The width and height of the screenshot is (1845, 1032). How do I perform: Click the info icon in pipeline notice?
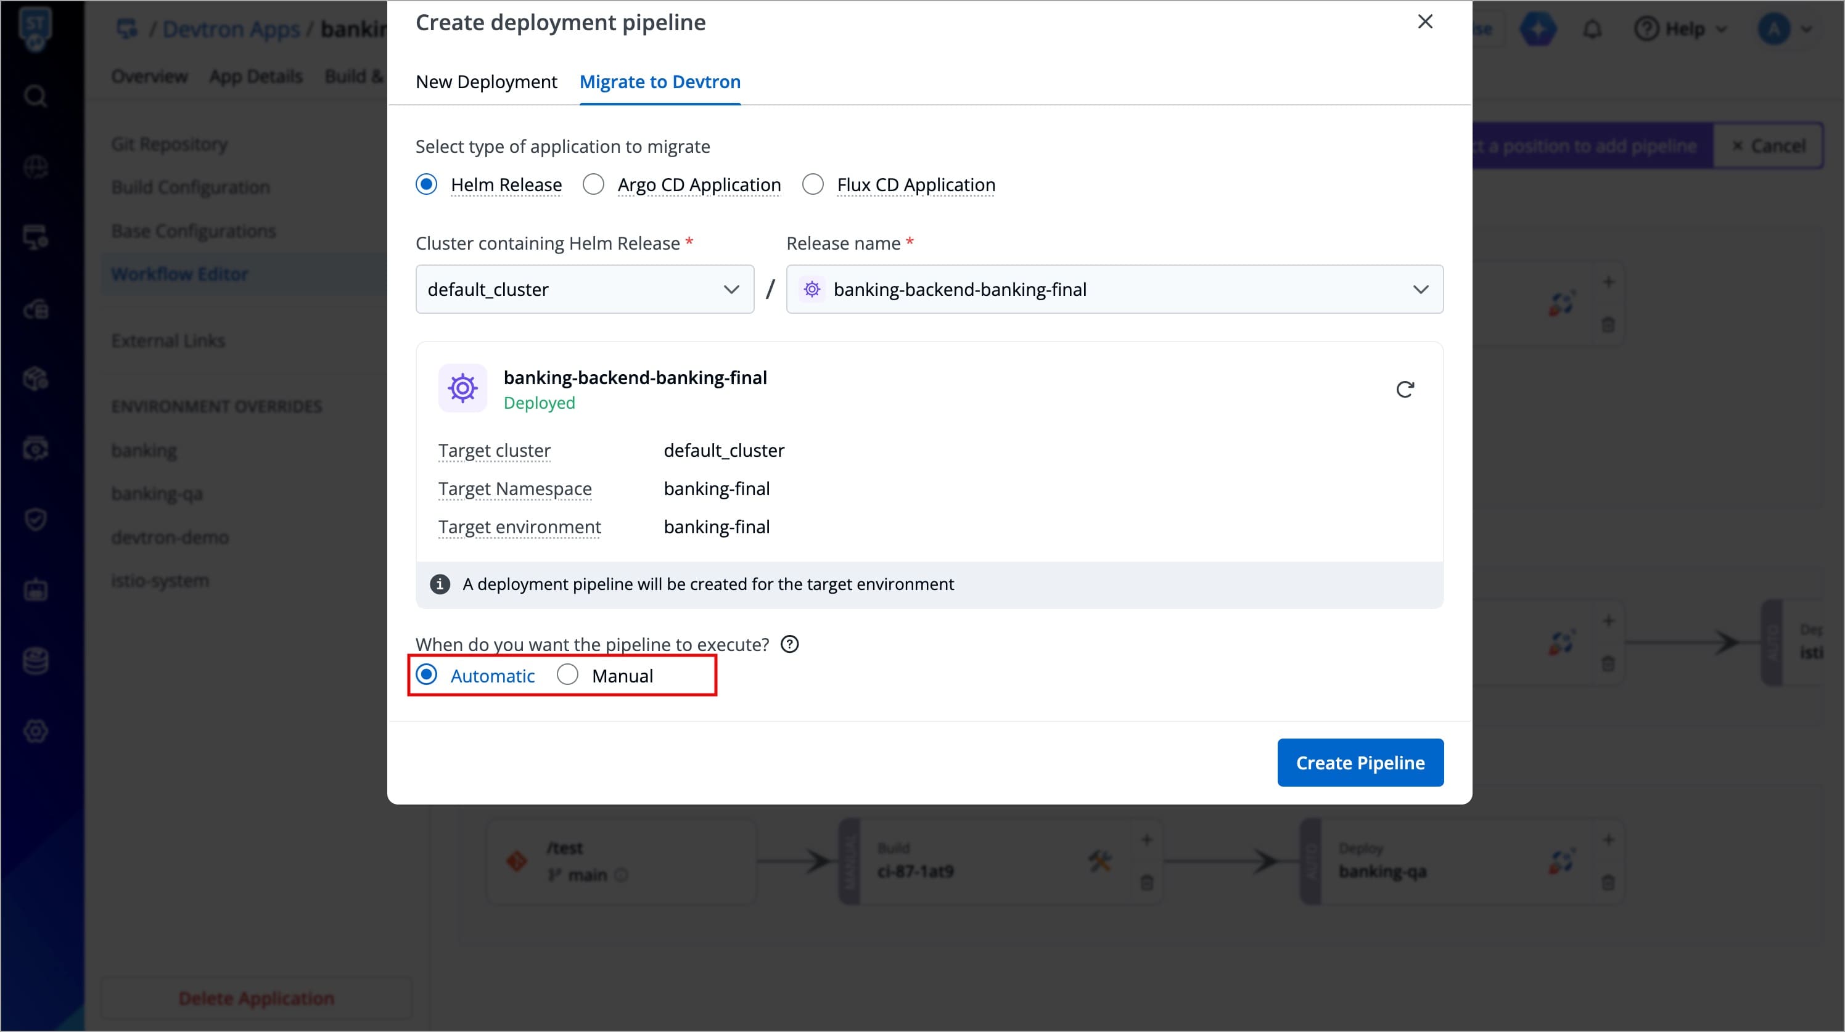pos(440,584)
